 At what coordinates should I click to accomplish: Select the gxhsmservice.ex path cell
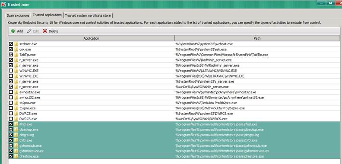pyautogui.click(x=222, y=151)
